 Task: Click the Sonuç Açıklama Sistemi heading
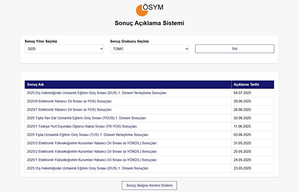click(x=149, y=23)
